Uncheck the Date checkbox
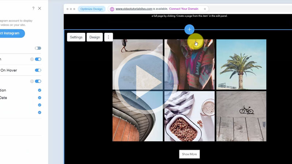This screenshot has height=164, width=292. 39,98
